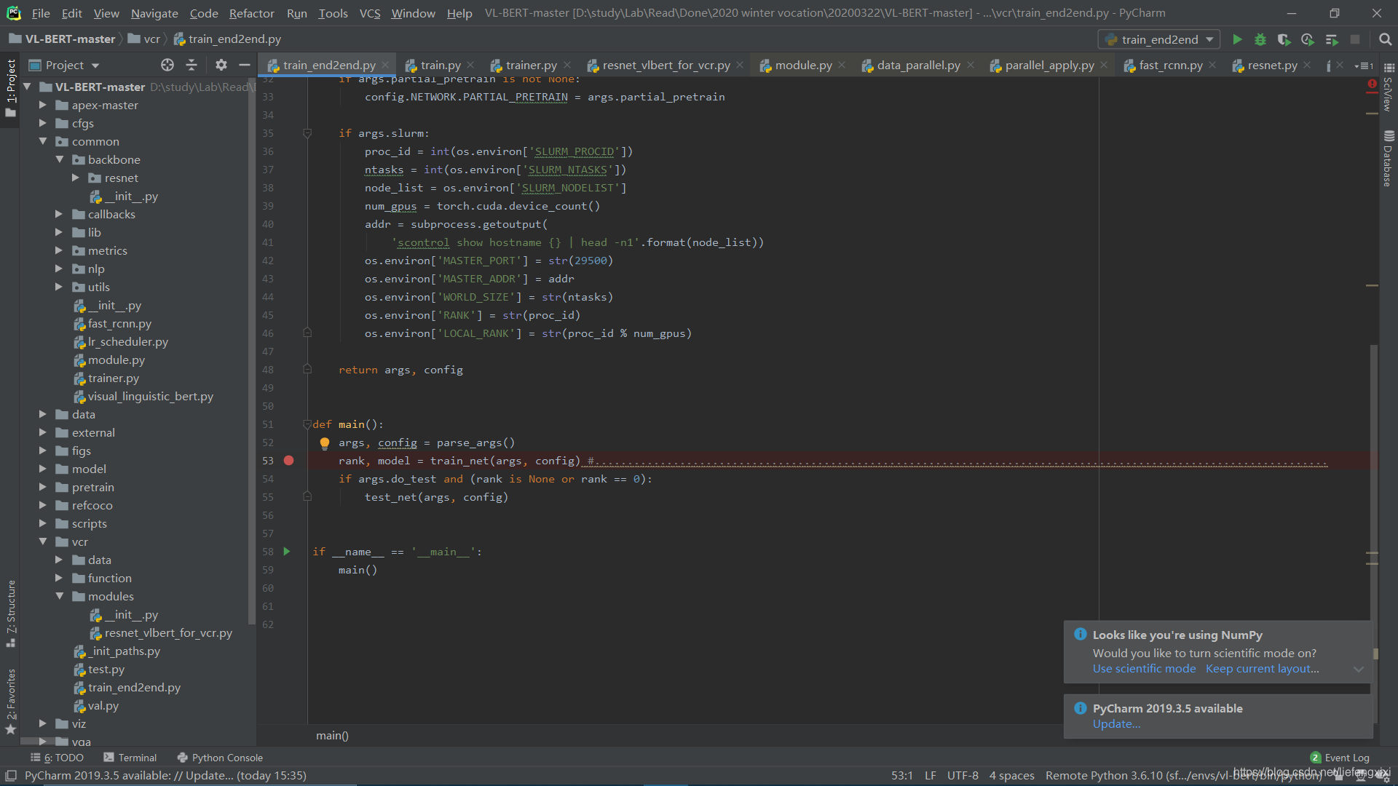
Task: Click the error indicator at top of editor scrollbar
Action: point(1373,84)
